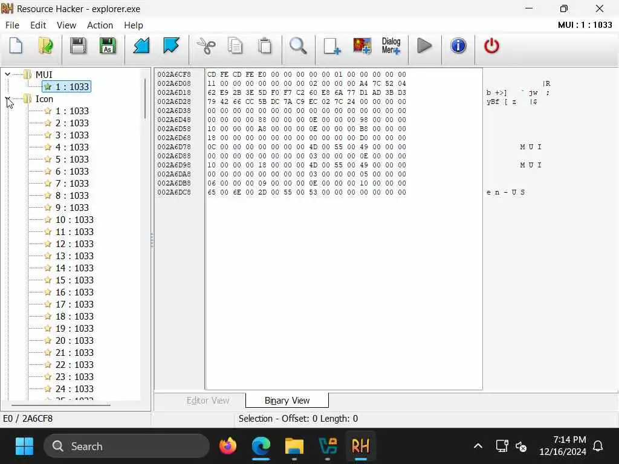Select Icon resource 24 : 1033
This screenshot has height=464, width=619.
point(74,389)
